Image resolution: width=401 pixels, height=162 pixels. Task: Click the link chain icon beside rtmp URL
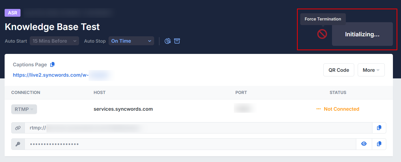18,128
